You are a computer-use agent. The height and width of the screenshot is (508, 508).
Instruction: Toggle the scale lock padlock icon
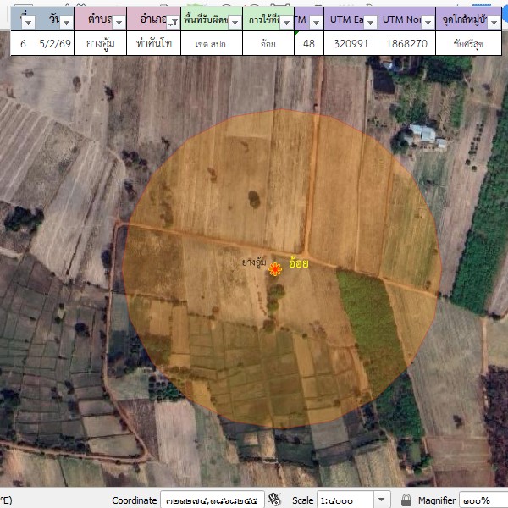tap(406, 500)
